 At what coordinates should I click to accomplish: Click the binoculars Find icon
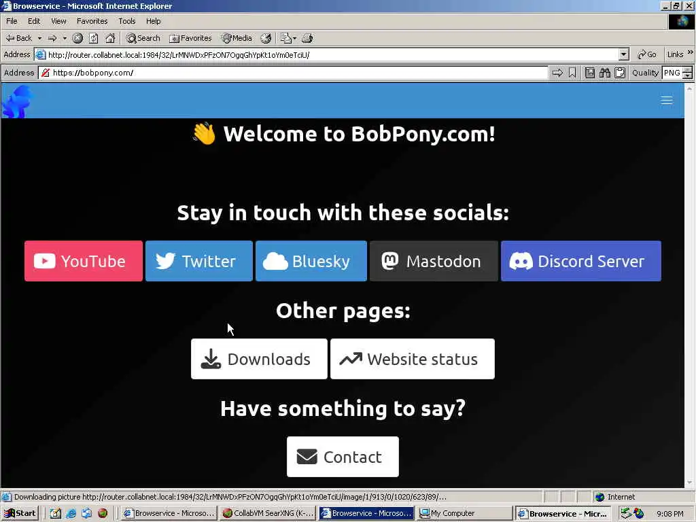(604, 73)
